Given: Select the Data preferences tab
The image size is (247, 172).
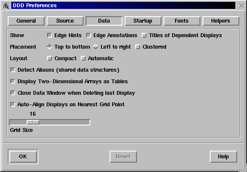Looking at the screenshot, I should tap(104, 21).
